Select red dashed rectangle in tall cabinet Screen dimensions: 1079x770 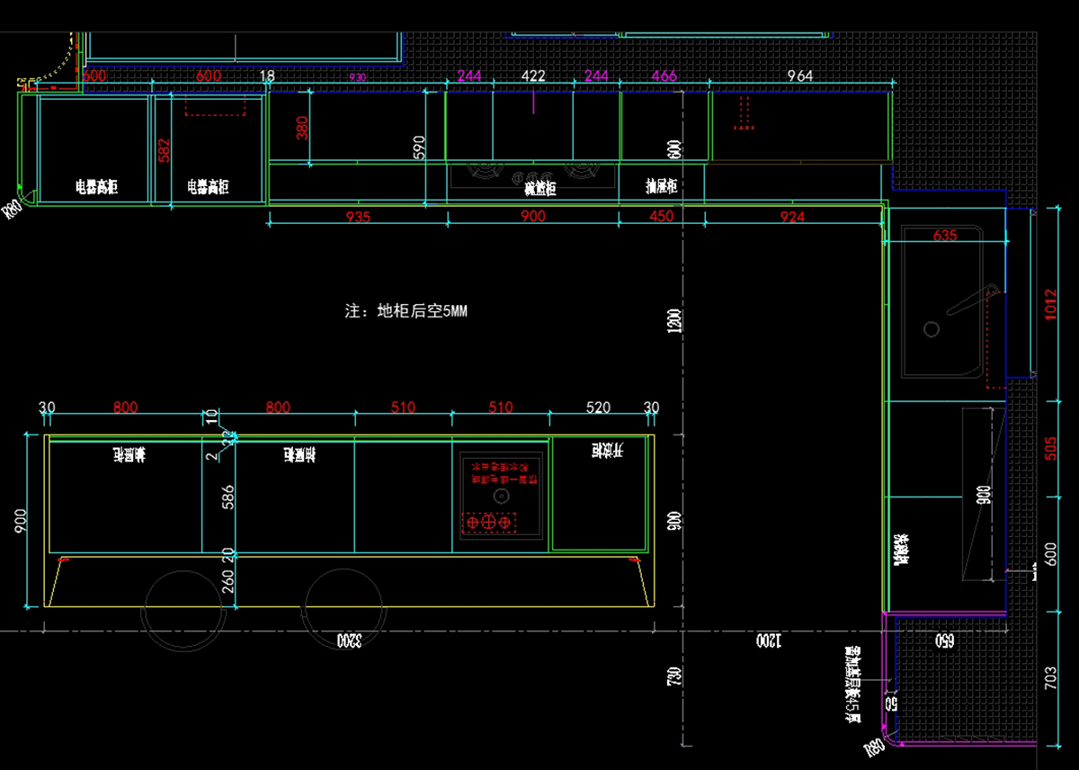pyautogui.click(x=215, y=107)
